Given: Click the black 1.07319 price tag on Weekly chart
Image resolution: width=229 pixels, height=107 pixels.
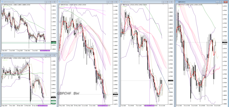Looking at the screenshot, I should click(x=53, y=98).
